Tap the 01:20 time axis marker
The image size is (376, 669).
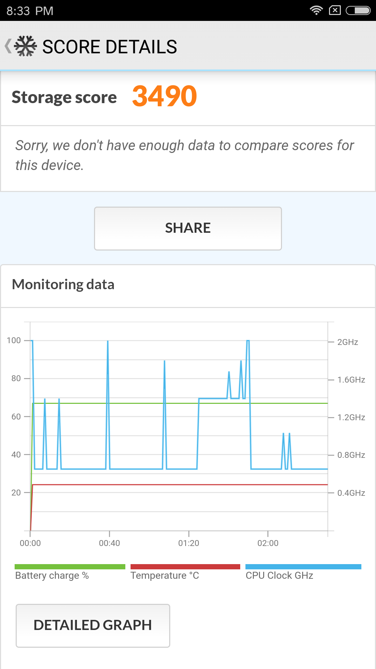click(189, 543)
